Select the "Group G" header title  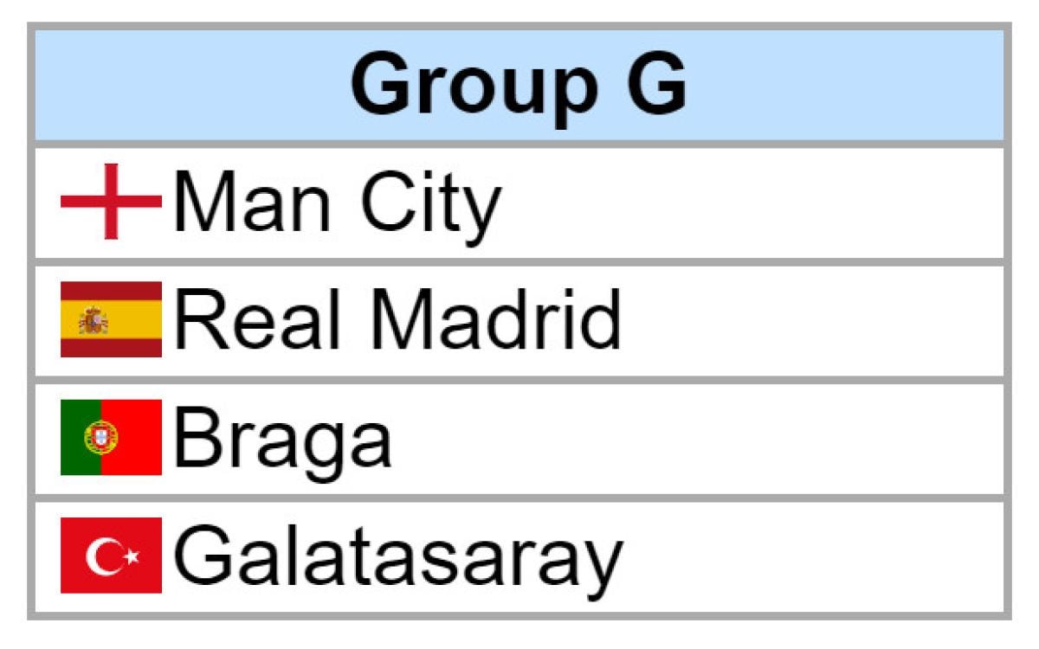[518, 85]
